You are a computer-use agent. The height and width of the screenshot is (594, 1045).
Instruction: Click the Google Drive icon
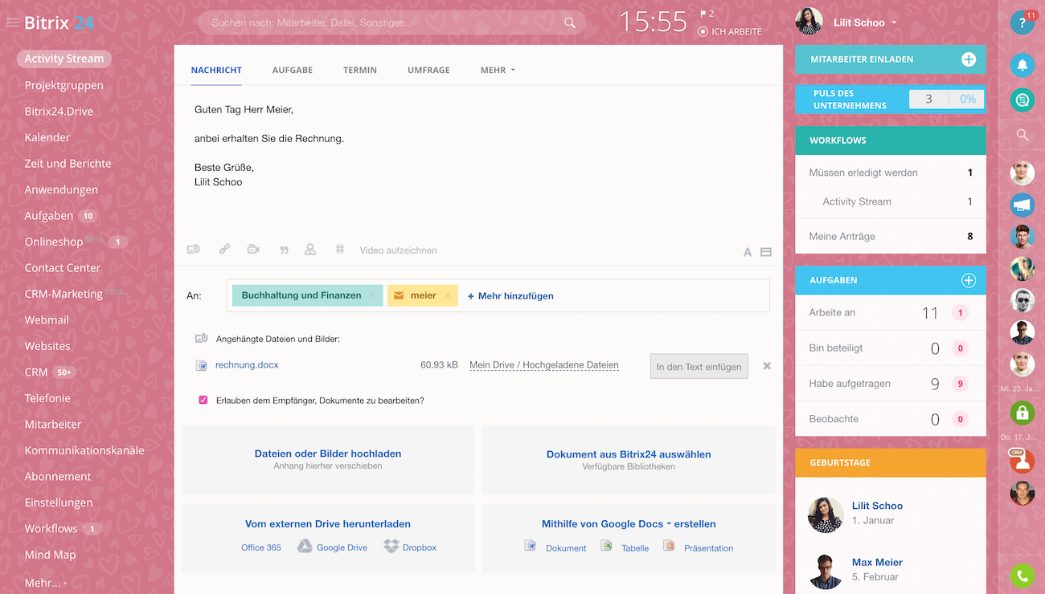(305, 547)
